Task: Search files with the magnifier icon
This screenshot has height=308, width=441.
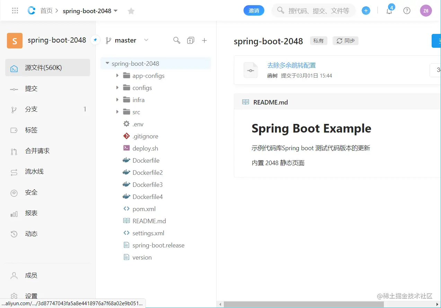Action: (x=177, y=40)
